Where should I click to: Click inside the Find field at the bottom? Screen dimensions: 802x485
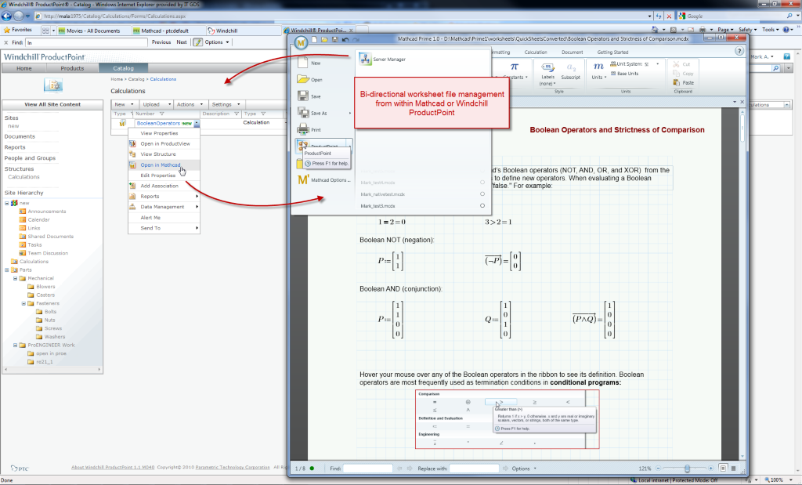coord(368,469)
